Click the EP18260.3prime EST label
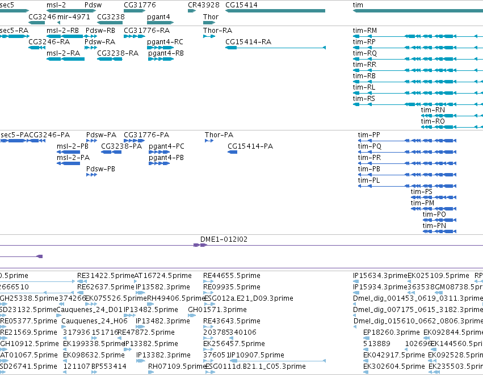The height and width of the screenshot is (375, 483). (x=391, y=332)
